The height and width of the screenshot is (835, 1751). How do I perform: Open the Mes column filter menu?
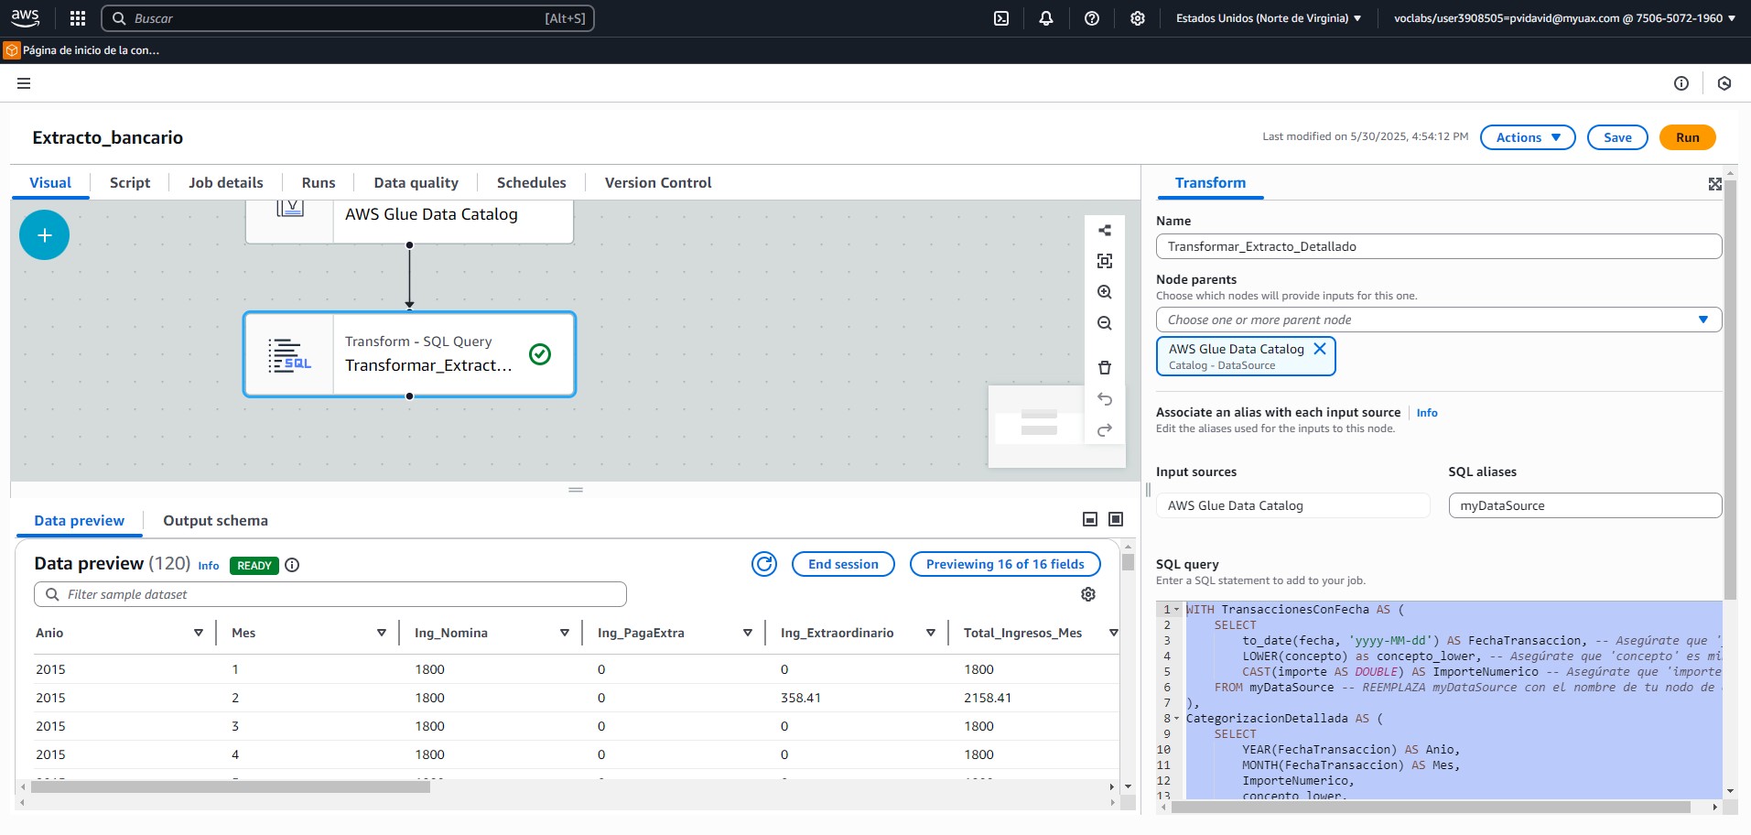coord(382,633)
